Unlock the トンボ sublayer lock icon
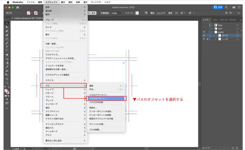Viewport: 245px width, 150px height. (207, 39)
